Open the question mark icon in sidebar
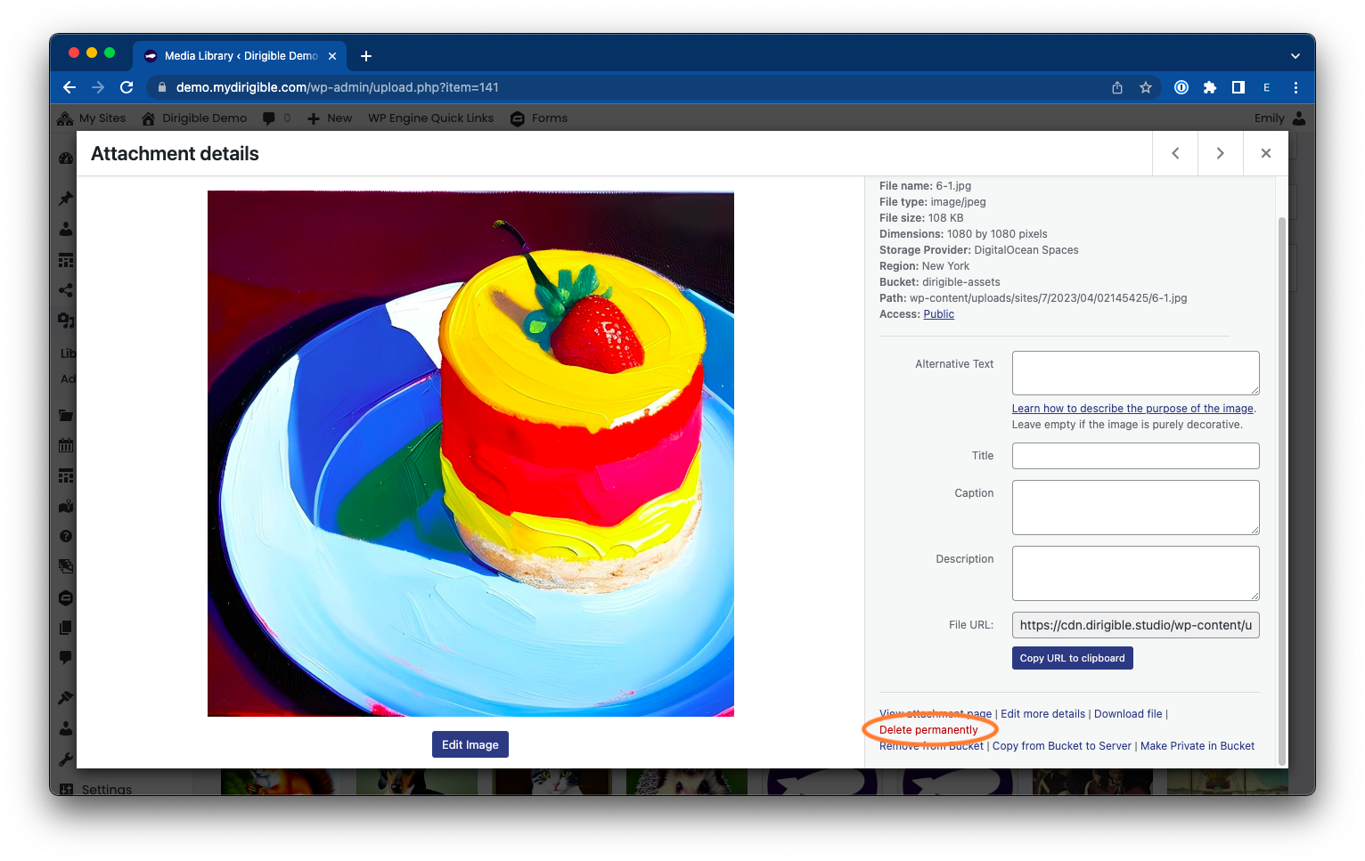This screenshot has width=1365, height=861. [x=66, y=536]
